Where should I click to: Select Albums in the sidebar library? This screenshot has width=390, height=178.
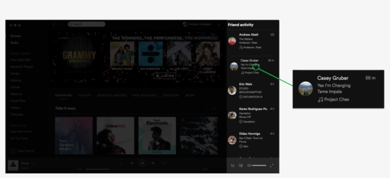tap(16, 80)
